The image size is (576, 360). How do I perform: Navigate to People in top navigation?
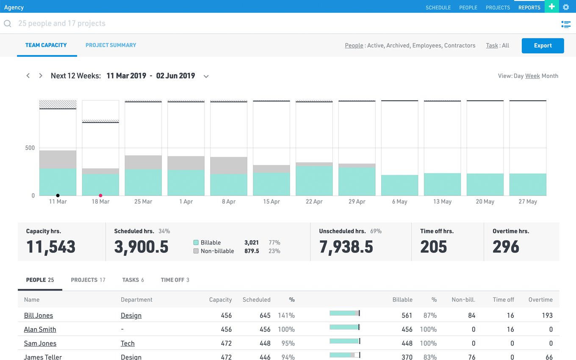tap(468, 7)
